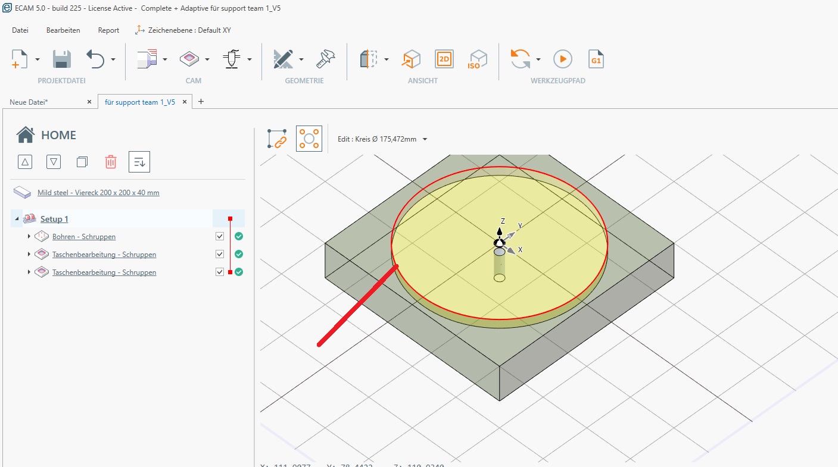This screenshot has width=838, height=467.
Task: Open Mild steel stock definition link
Action: pos(98,193)
